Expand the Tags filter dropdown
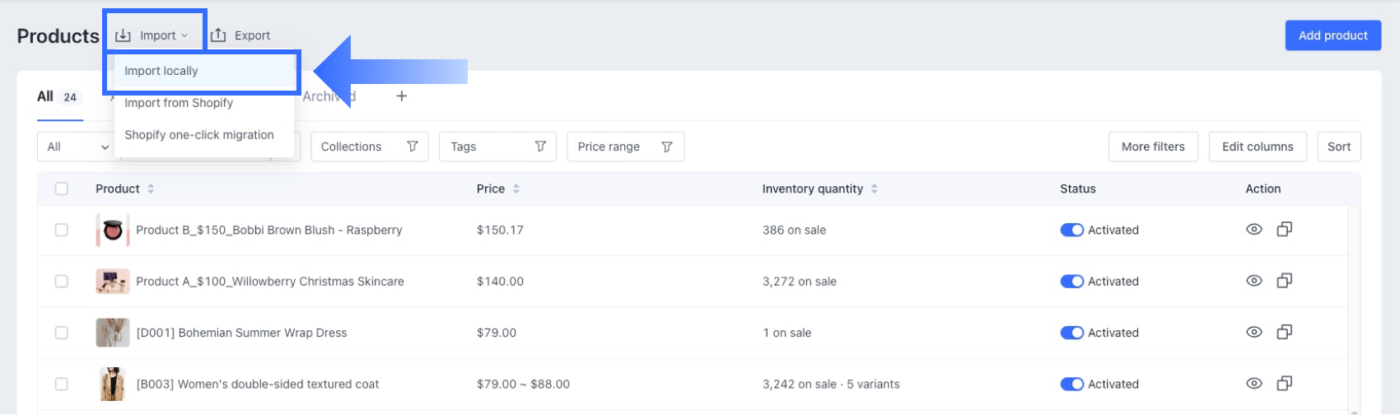 [x=497, y=147]
